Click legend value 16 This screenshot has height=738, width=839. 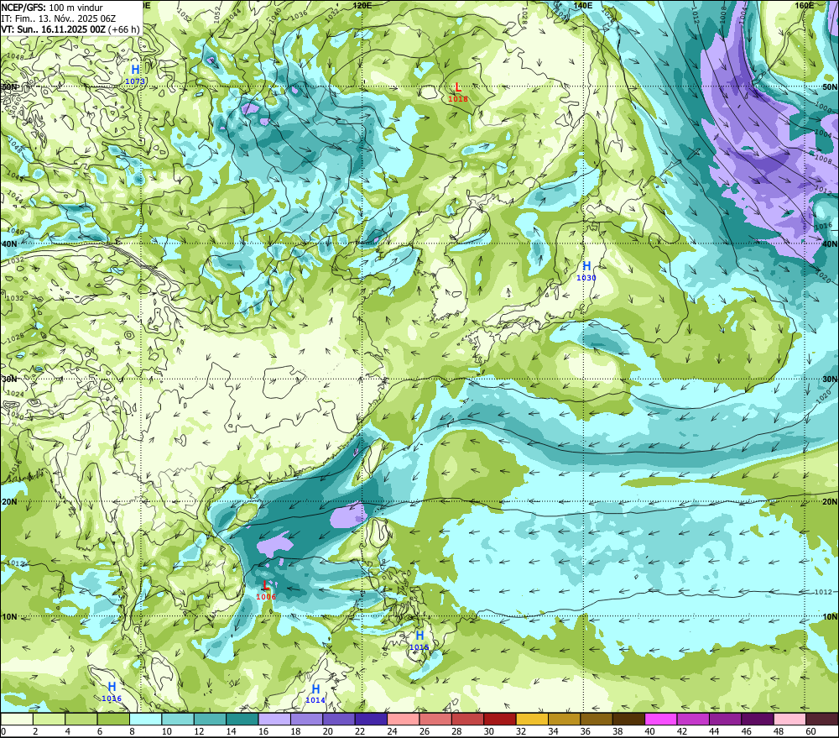pyautogui.click(x=263, y=731)
